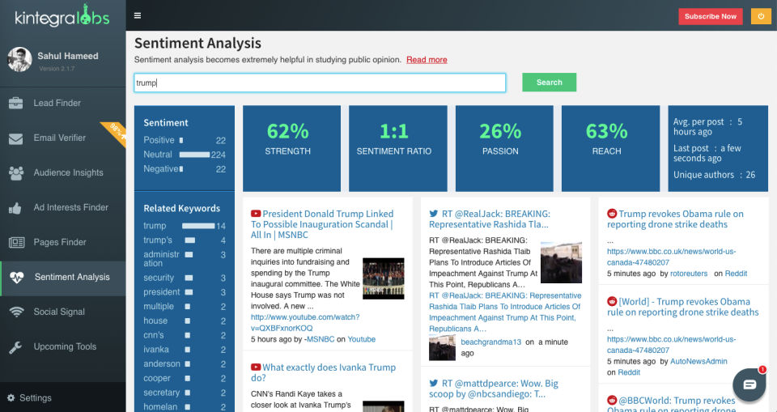This screenshot has height=412, width=777.
Task: Click Reddit icon on @BBCWorld post
Action: click(x=612, y=400)
